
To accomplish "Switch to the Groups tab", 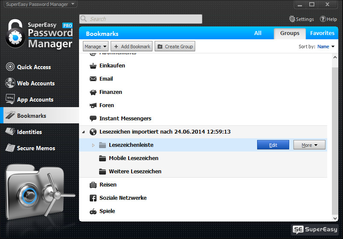I will pyautogui.click(x=290, y=33).
